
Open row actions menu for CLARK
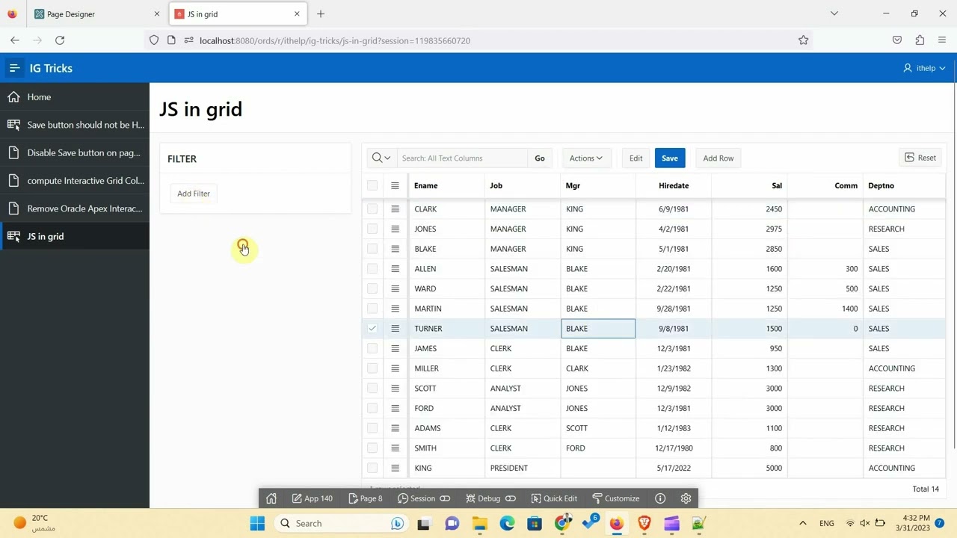coord(395,209)
